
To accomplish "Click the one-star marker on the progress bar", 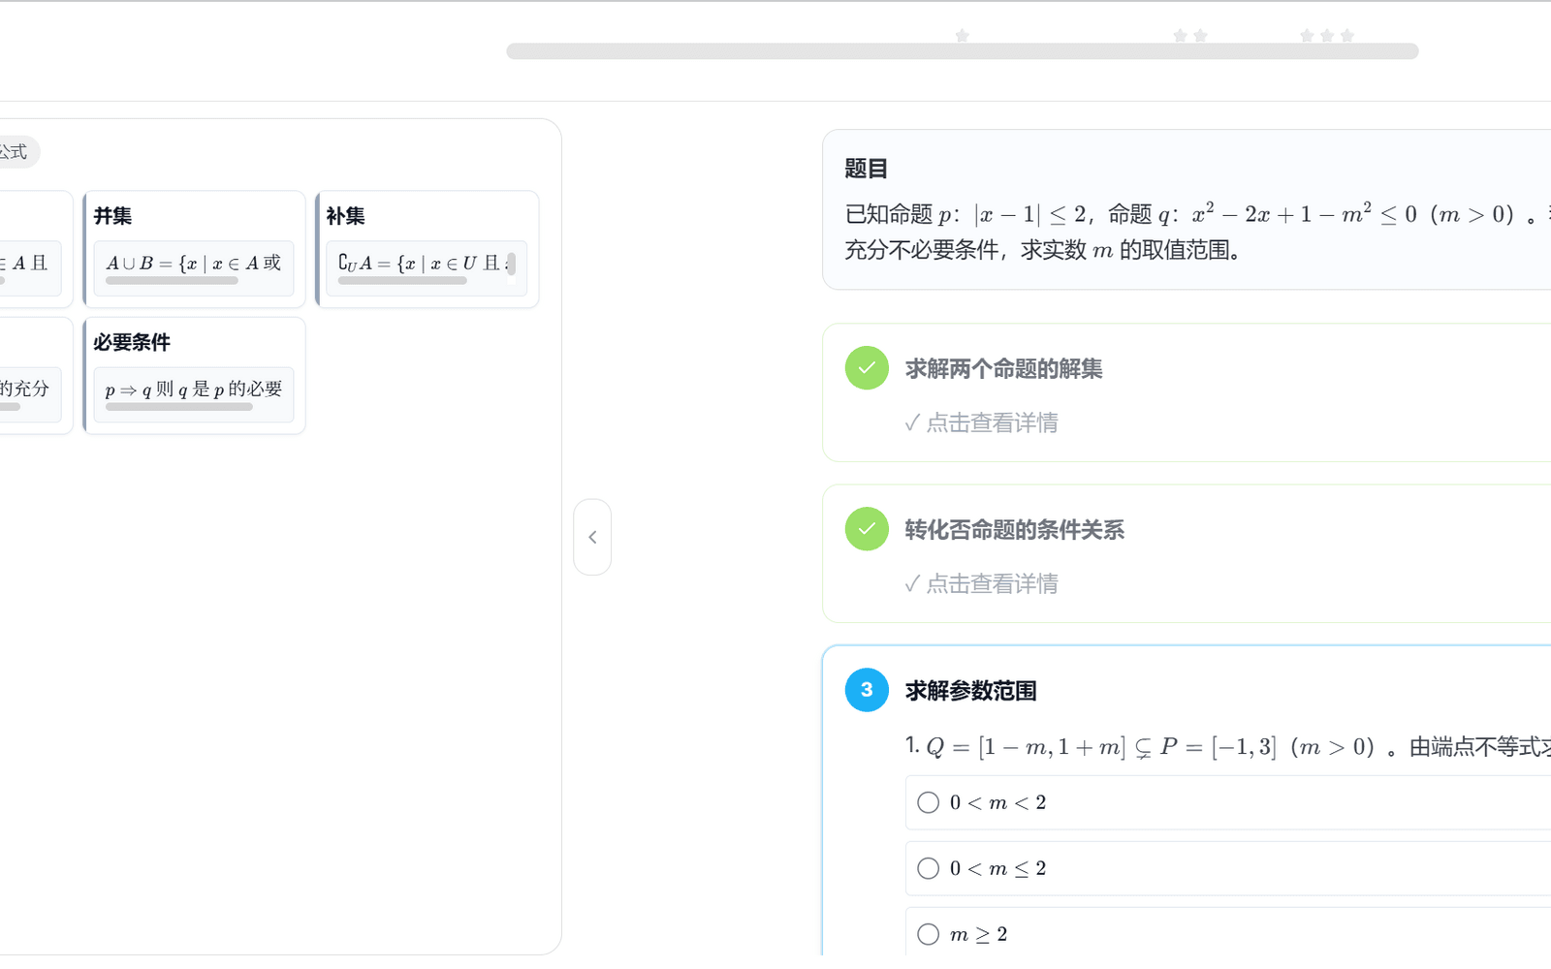I will (x=962, y=36).
